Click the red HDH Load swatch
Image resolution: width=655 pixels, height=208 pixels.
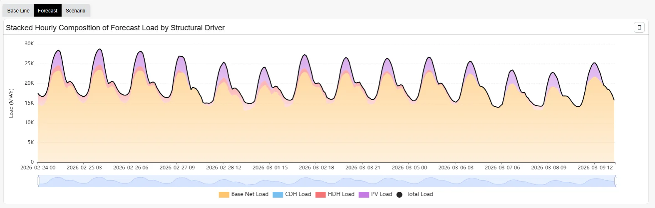[321, 194]
